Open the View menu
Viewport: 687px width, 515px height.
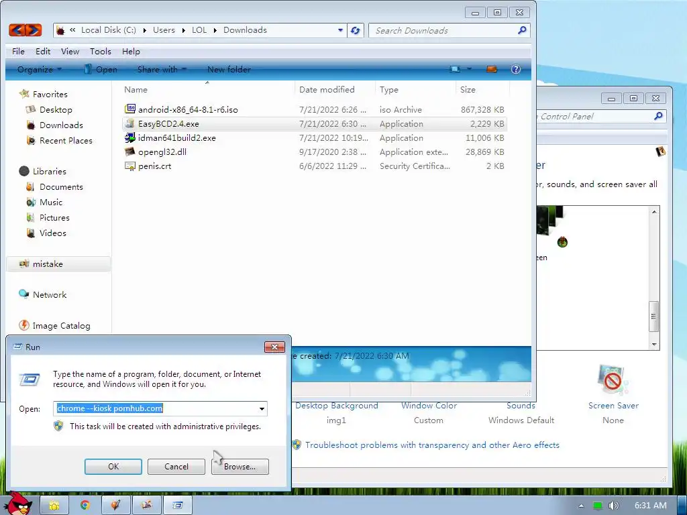coord(70,51)
